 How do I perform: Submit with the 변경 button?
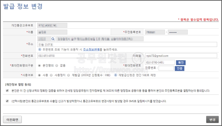[x=212, y=120]
